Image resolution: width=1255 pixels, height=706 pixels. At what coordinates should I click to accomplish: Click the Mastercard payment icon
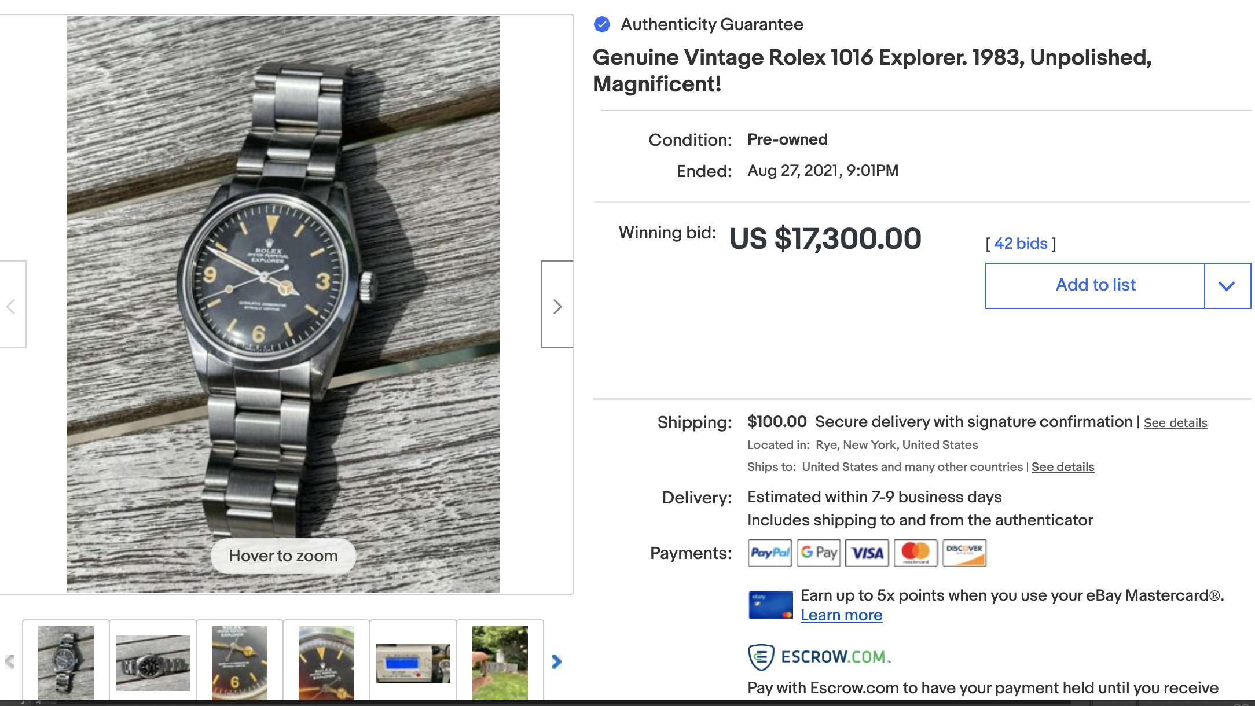916,553
